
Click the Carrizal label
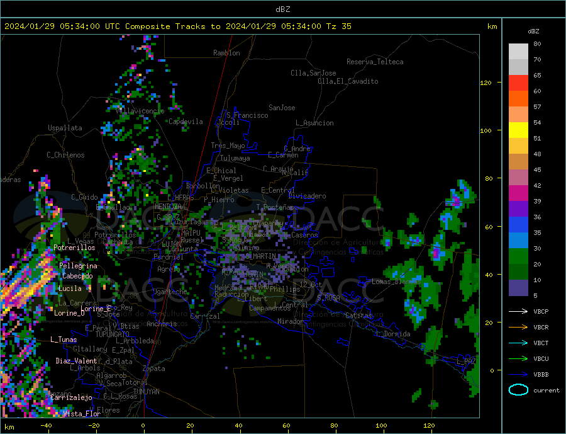[205, 316]
